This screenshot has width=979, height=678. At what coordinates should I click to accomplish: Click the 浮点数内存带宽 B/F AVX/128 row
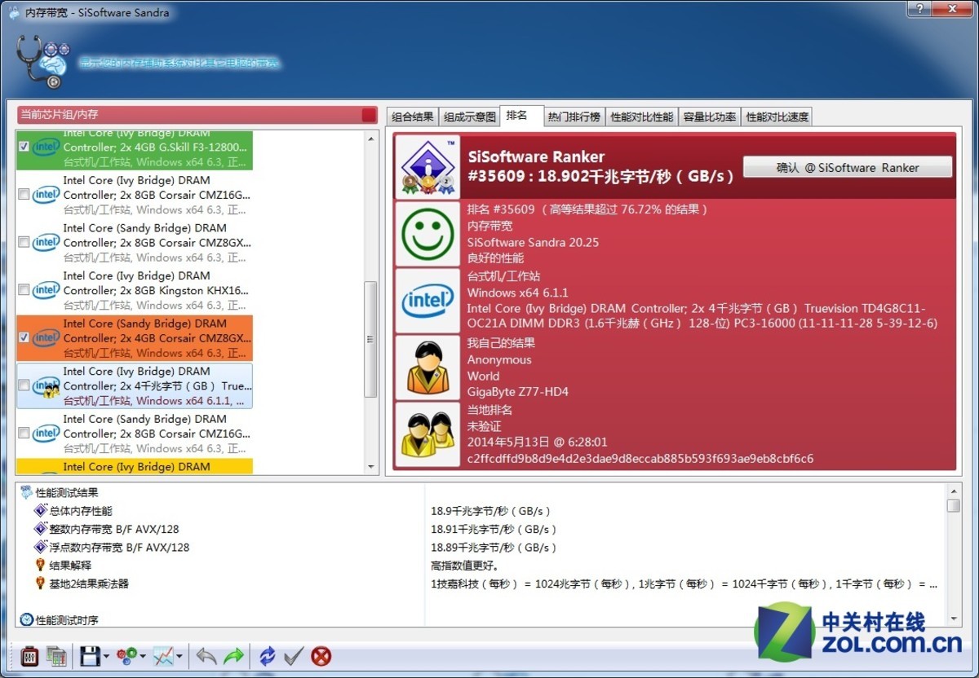click(481, 547)
